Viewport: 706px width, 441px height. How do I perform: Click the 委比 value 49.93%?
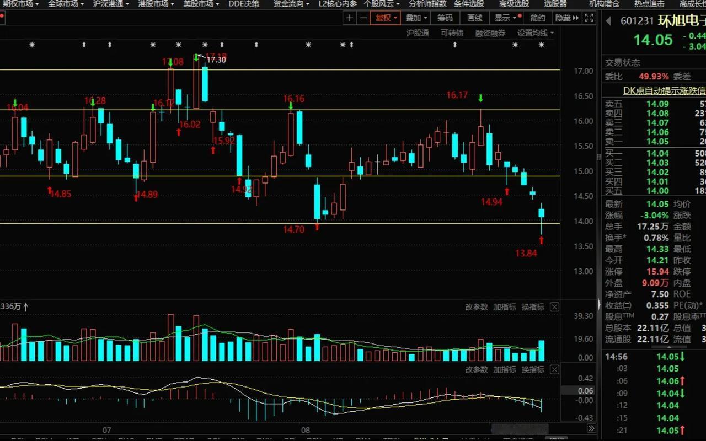pyautogui.click(x=654, y=77)
